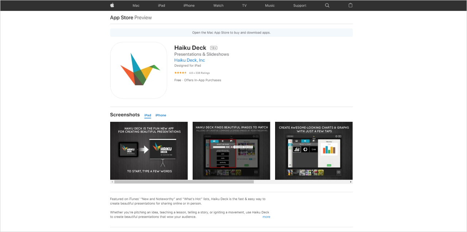Open the Watch menu item
Image resolution: width=467 pixels, height=232 pixels.
219,5
